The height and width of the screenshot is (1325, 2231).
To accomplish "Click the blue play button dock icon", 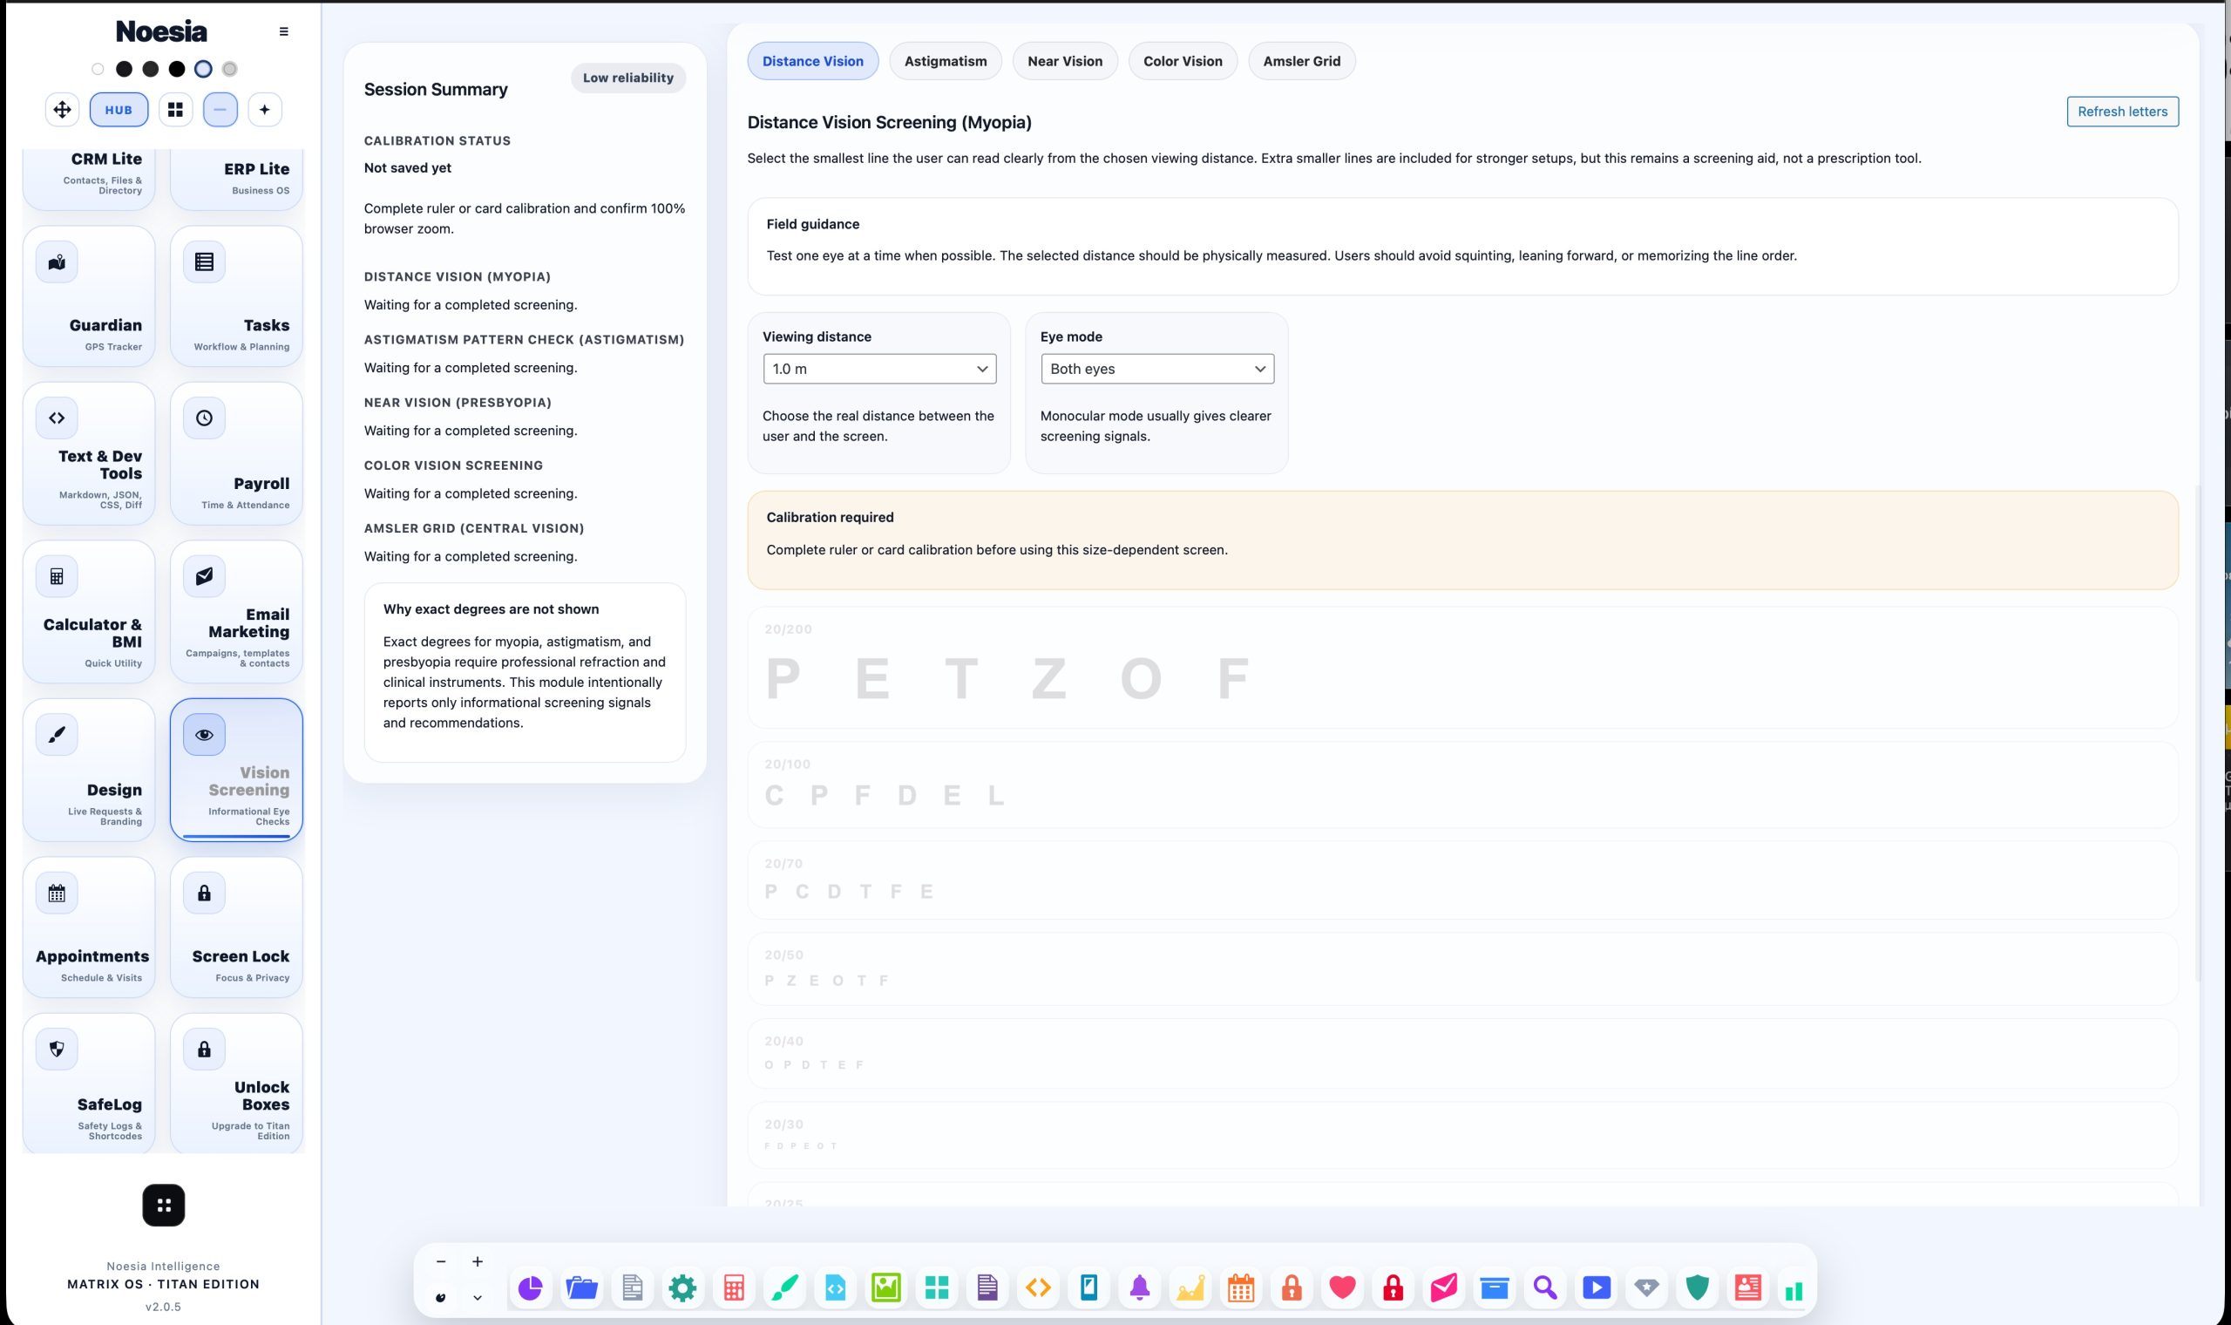I will 1597,1288.
